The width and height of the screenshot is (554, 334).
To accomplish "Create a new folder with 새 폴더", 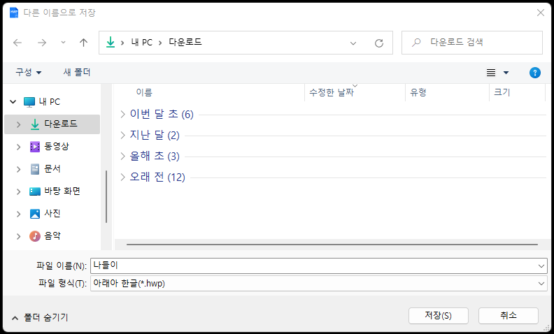I will click(x=77, y=72).
